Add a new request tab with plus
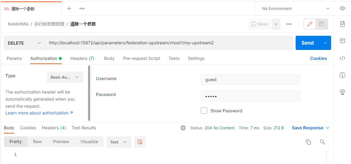The image size is (351, 164). [69, 9]
